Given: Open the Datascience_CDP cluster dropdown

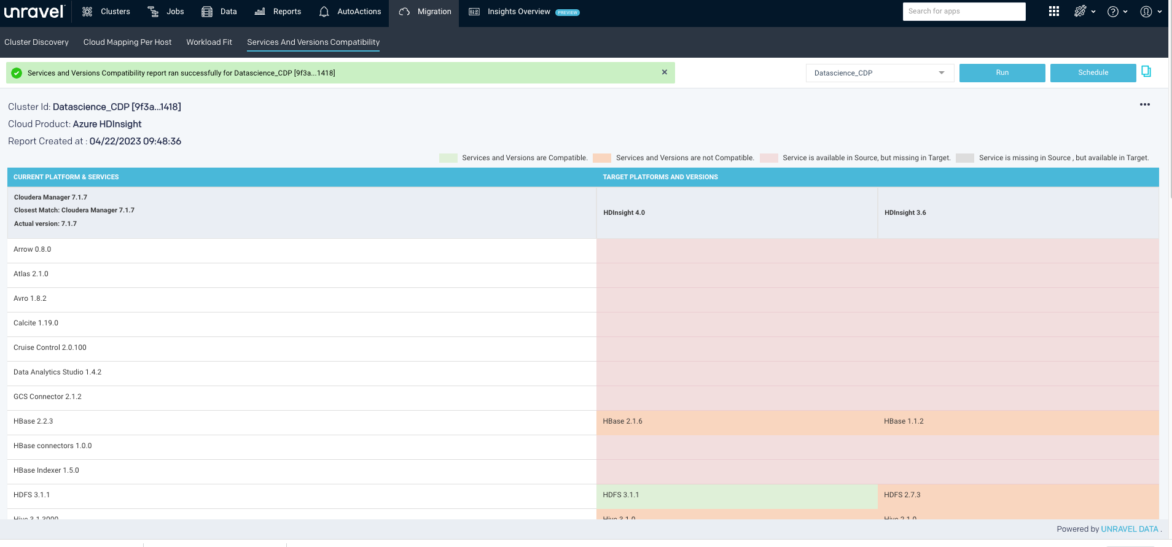Looking at the screenshot, I should (x=880, y=73).
